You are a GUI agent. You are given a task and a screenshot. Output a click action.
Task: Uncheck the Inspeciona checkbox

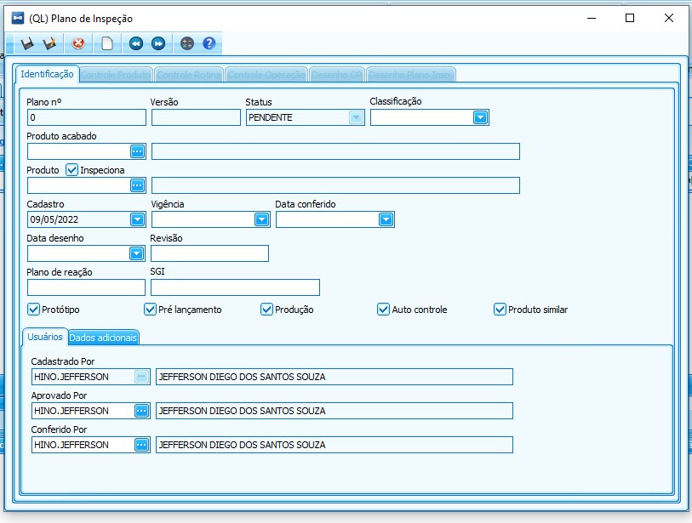coord(72,170)
